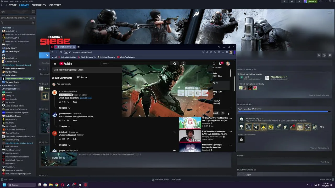Select the Black Clover Opera tab
Viewport: 335px width, 188px height.
point(65,47)
